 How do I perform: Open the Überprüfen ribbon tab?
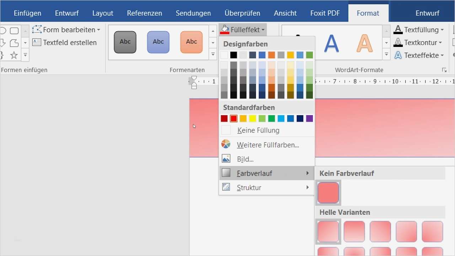tap(242, 13)
